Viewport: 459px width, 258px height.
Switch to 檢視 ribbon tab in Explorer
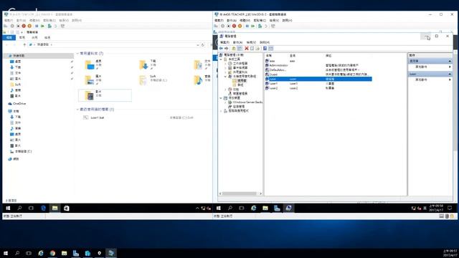[x=47, y=37]
